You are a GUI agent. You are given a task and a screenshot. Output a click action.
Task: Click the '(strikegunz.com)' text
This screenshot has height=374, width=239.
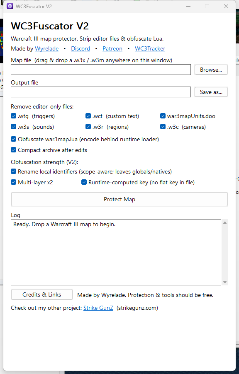pos(137,308)
